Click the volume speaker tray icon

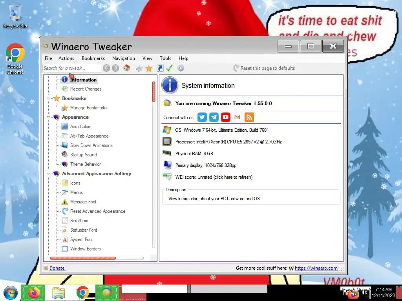(x=365, y=292)
